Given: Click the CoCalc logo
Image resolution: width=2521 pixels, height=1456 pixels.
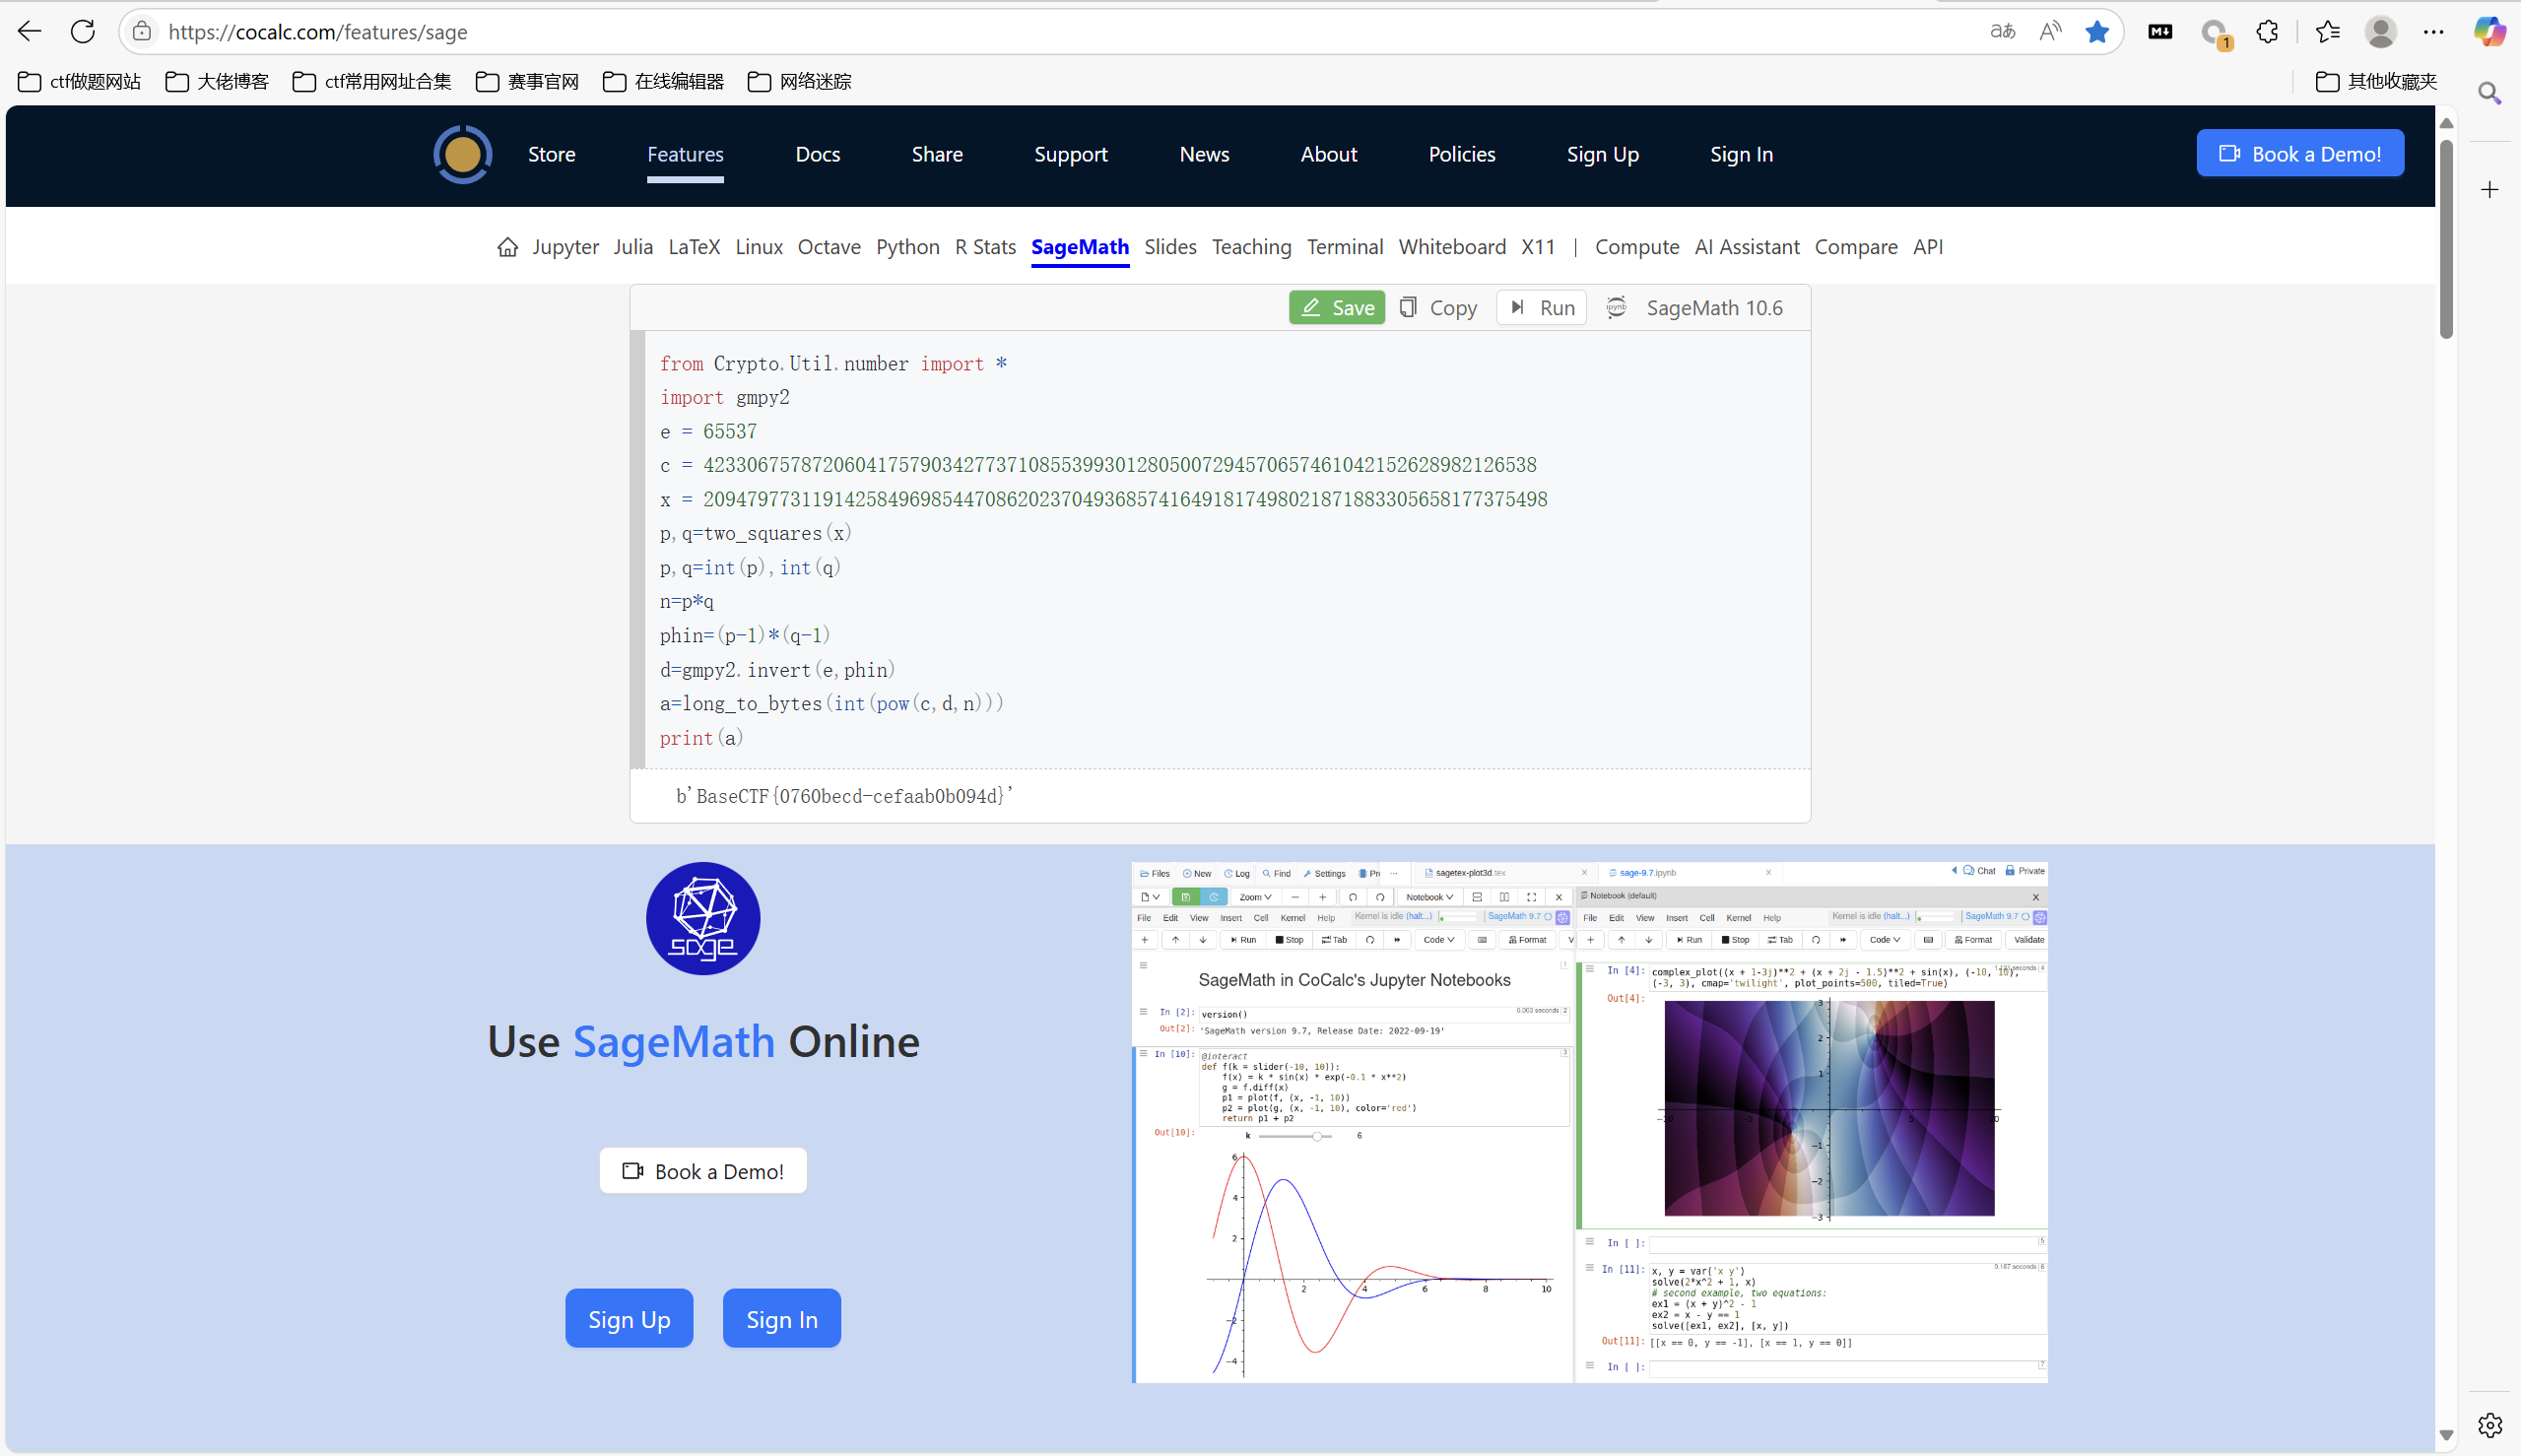Looking at the screenshot, I should [x=462, y=154].
